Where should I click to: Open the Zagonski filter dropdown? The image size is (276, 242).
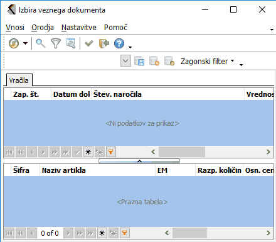point(207,62)
